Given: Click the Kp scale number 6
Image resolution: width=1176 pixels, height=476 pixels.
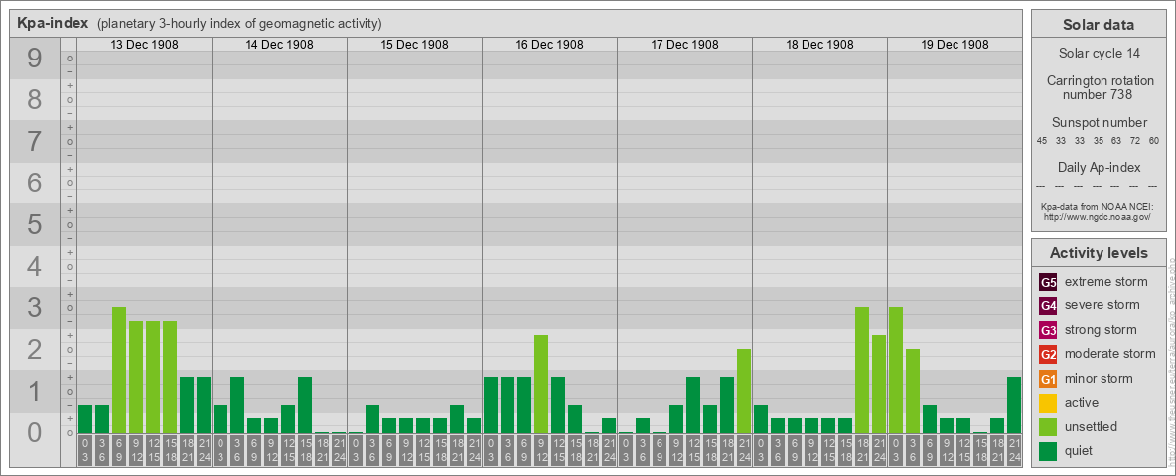Looking at the screenshot, I should point(35,182).
